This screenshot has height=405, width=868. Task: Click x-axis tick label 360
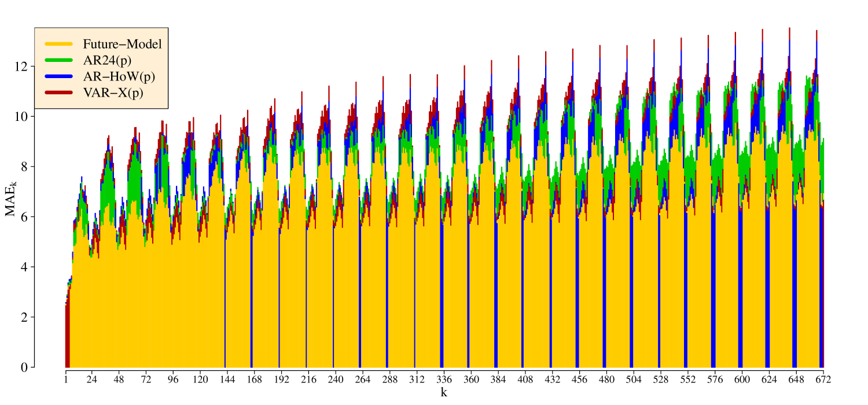pyautogui.click(x=471, y=380)
